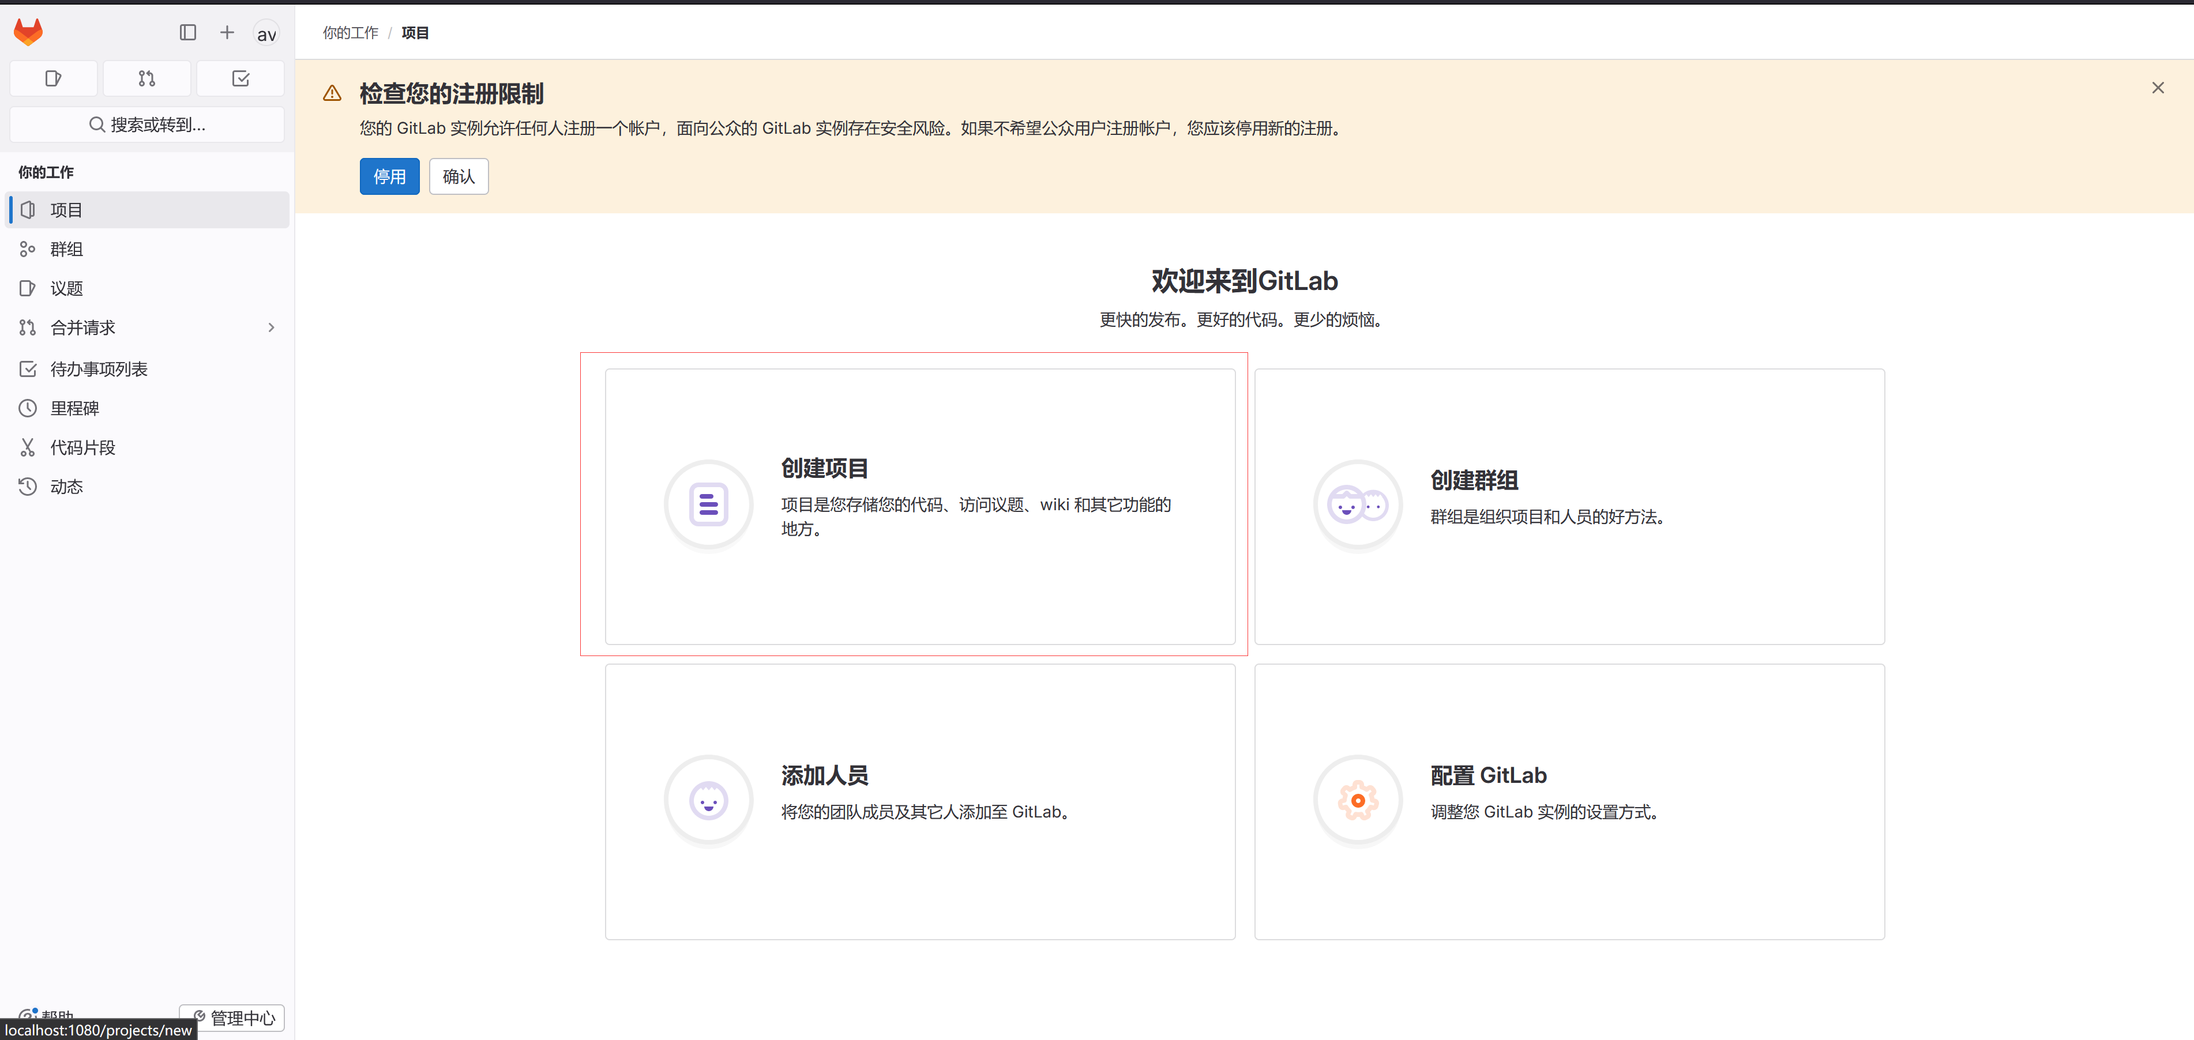
Task: Open assigned issues shortcut icon
Action: point(53,78)
